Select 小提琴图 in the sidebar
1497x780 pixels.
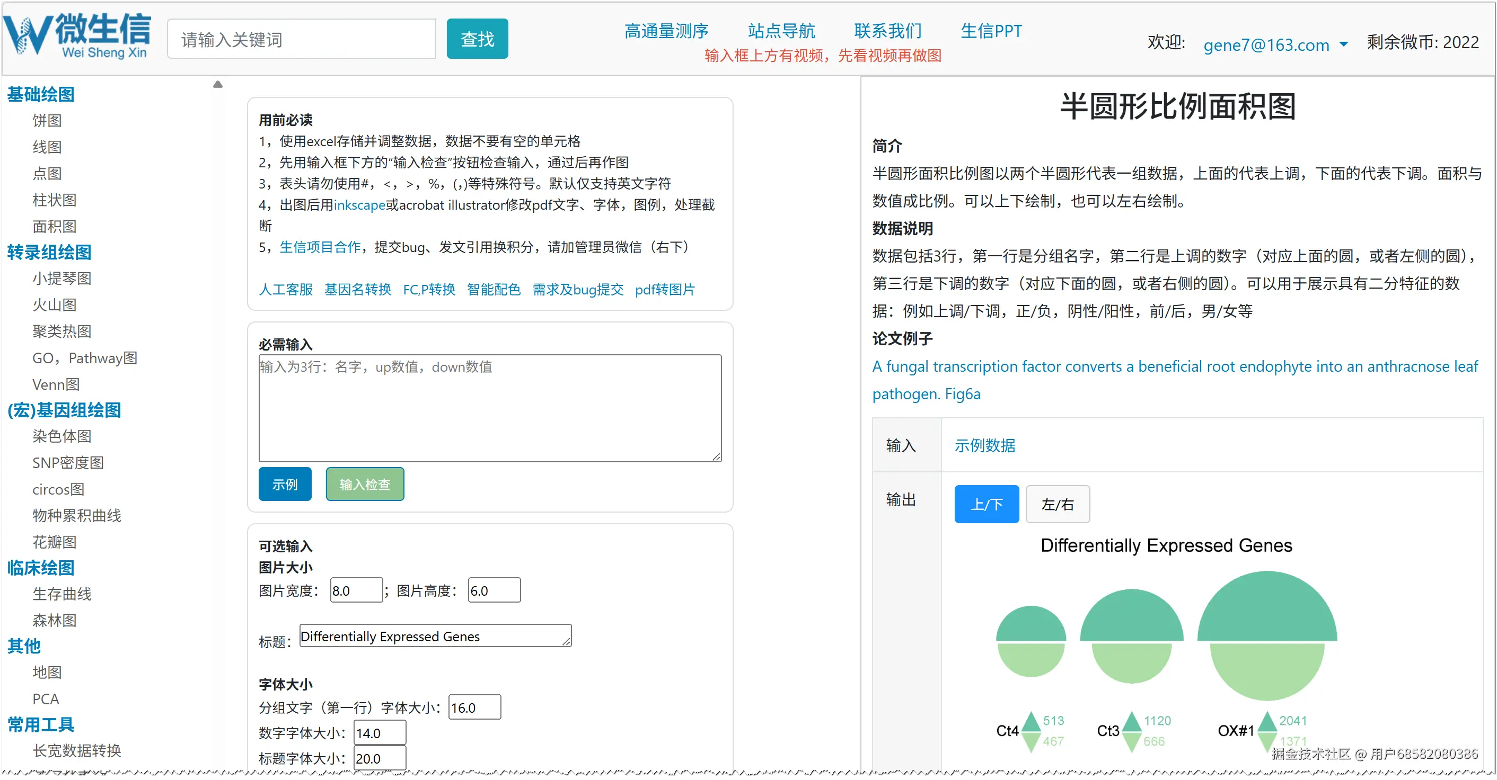(x=61, y=279)
